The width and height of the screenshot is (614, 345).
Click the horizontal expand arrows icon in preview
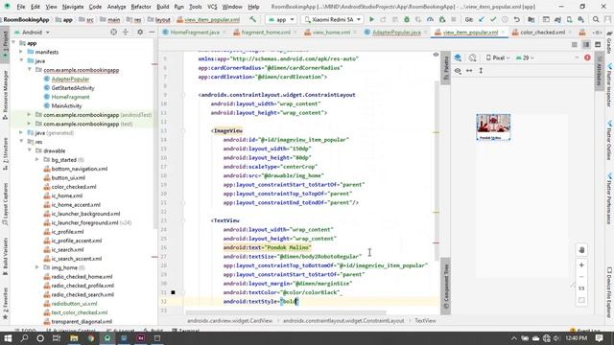[x=469, y=71]
